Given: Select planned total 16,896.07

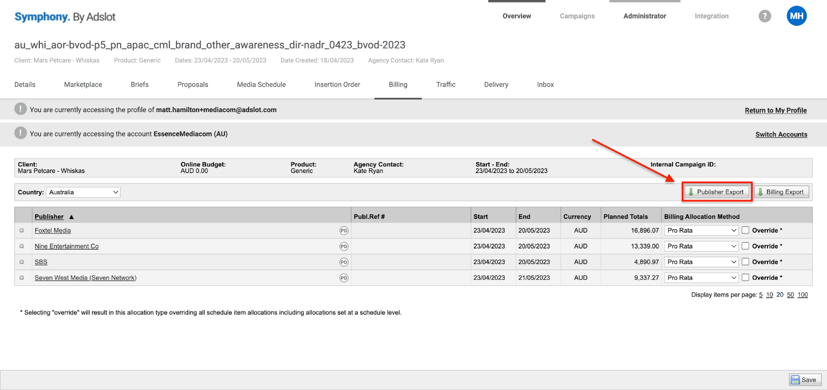Looking at the screenshot, I should click(x=645, y=231).
